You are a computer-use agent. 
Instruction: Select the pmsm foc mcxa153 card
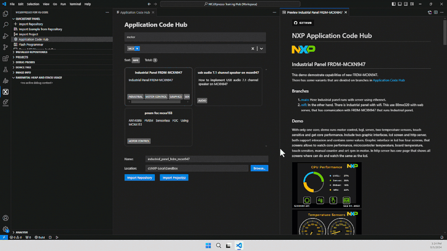[x=158, y=127]
